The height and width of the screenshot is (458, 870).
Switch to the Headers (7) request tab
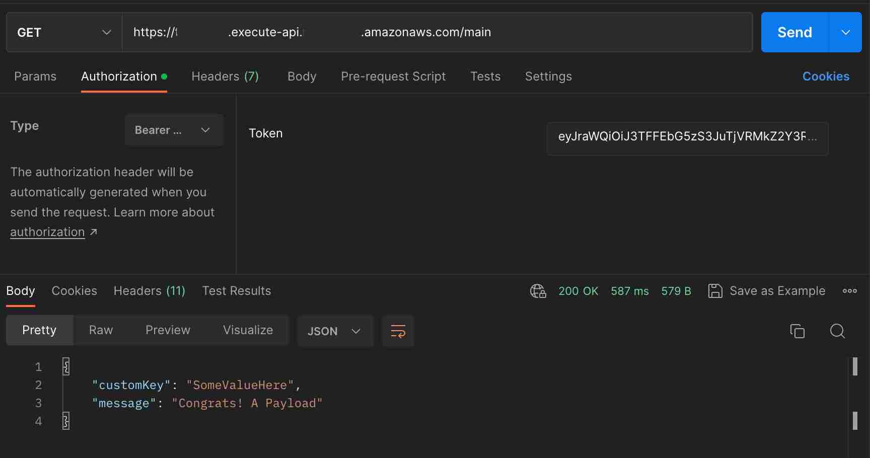tap(225, 77)
